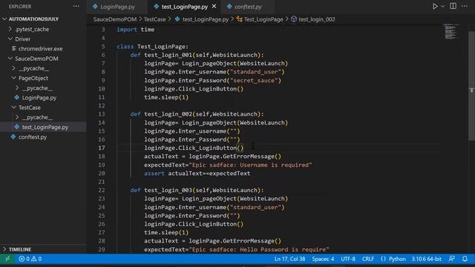Change CRLF end of line sequence
This screenshot has width=475, height=267.
coord(368,259)
